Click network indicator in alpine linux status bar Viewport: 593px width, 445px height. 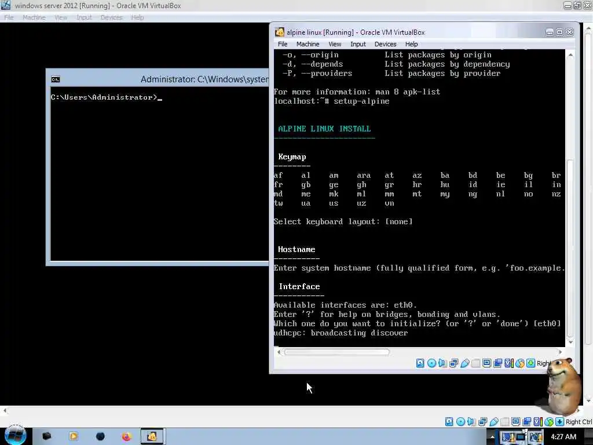[453, 363]
